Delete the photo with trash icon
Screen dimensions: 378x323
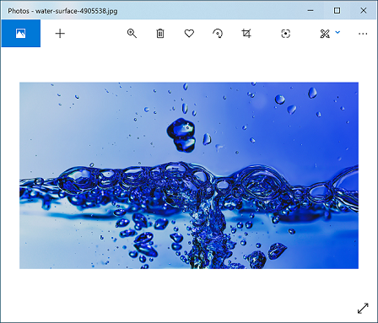coord(160,34)
